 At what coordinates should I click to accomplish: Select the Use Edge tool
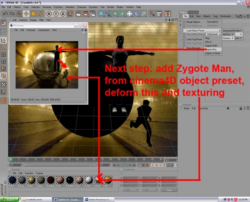pyautogui.click(x=3, y=62)
